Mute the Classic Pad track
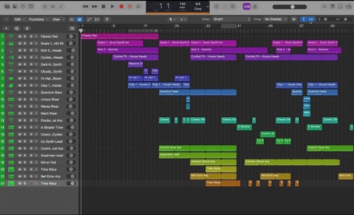354x215 pixels. coord(20,36)
